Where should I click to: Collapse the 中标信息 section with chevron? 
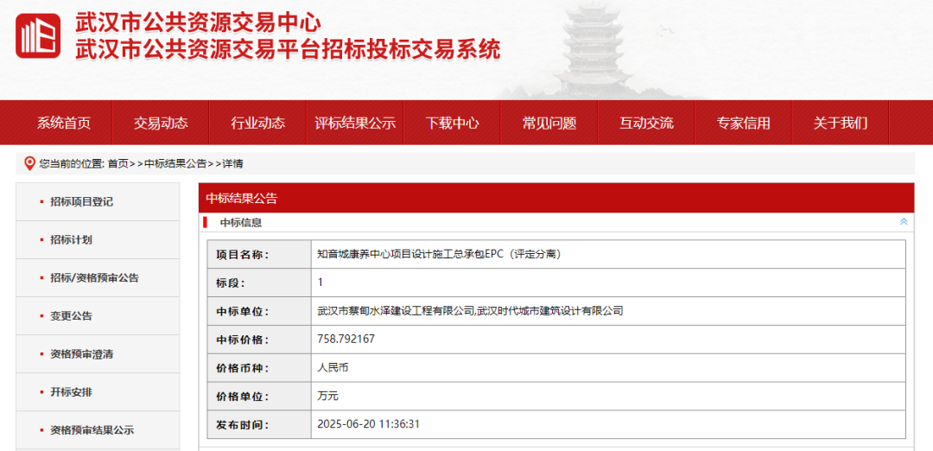[x=904, y=222]
